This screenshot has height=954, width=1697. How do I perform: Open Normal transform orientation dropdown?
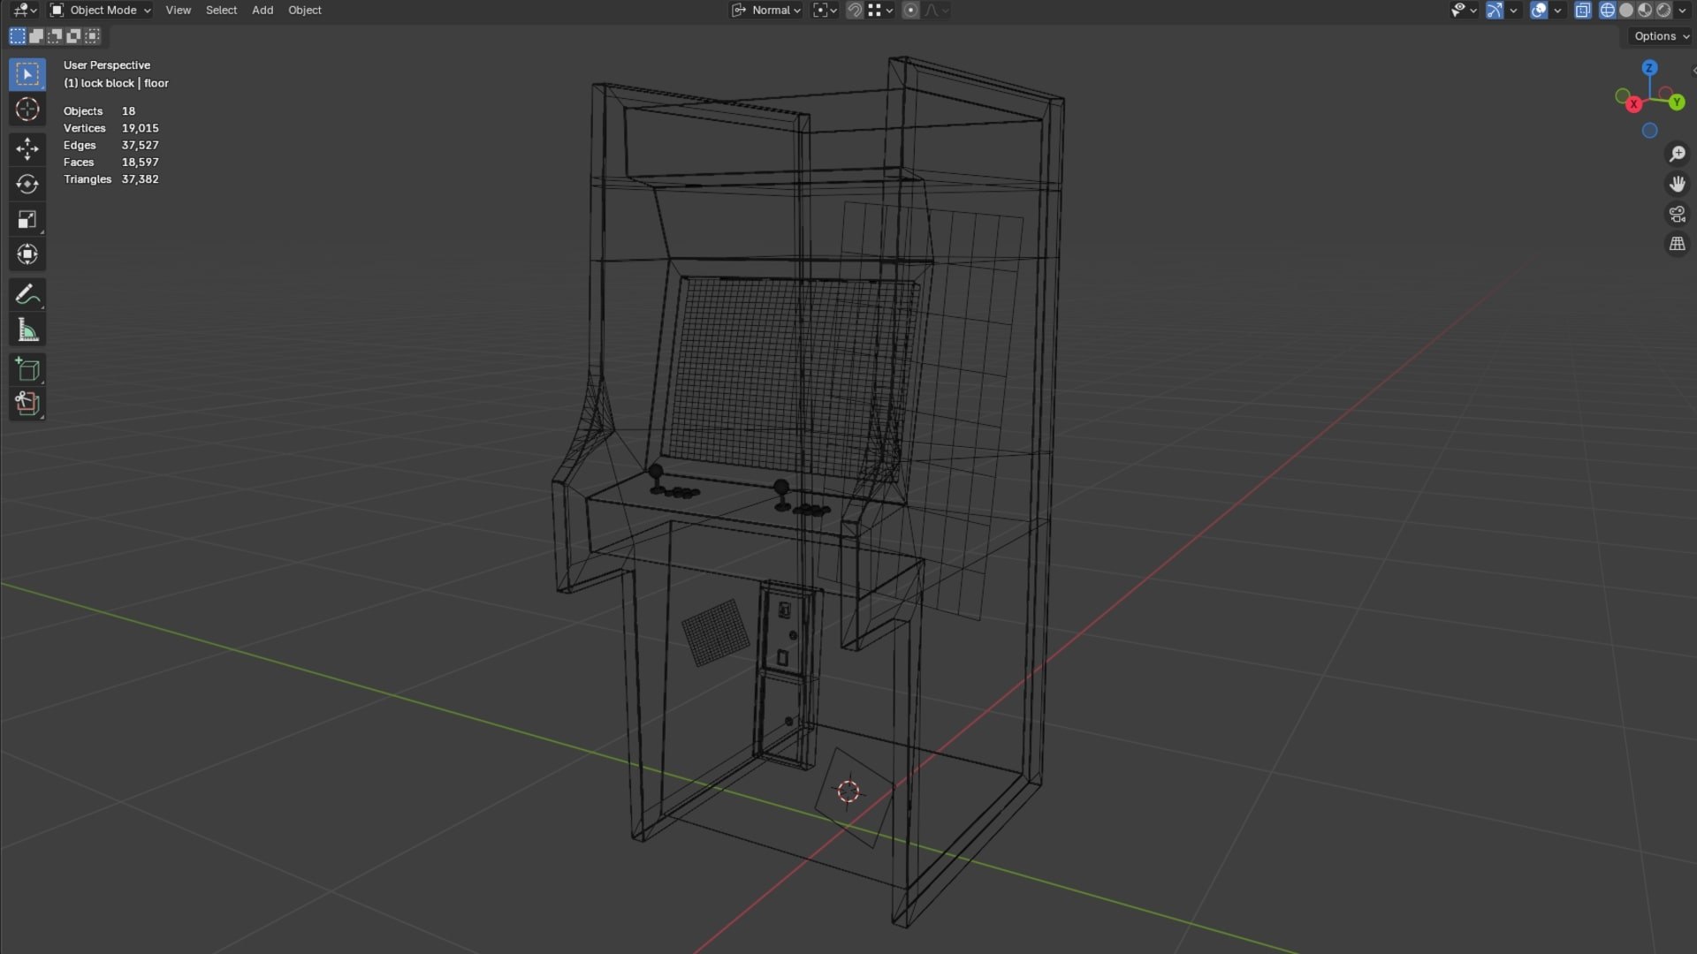(x=765, y=11)
